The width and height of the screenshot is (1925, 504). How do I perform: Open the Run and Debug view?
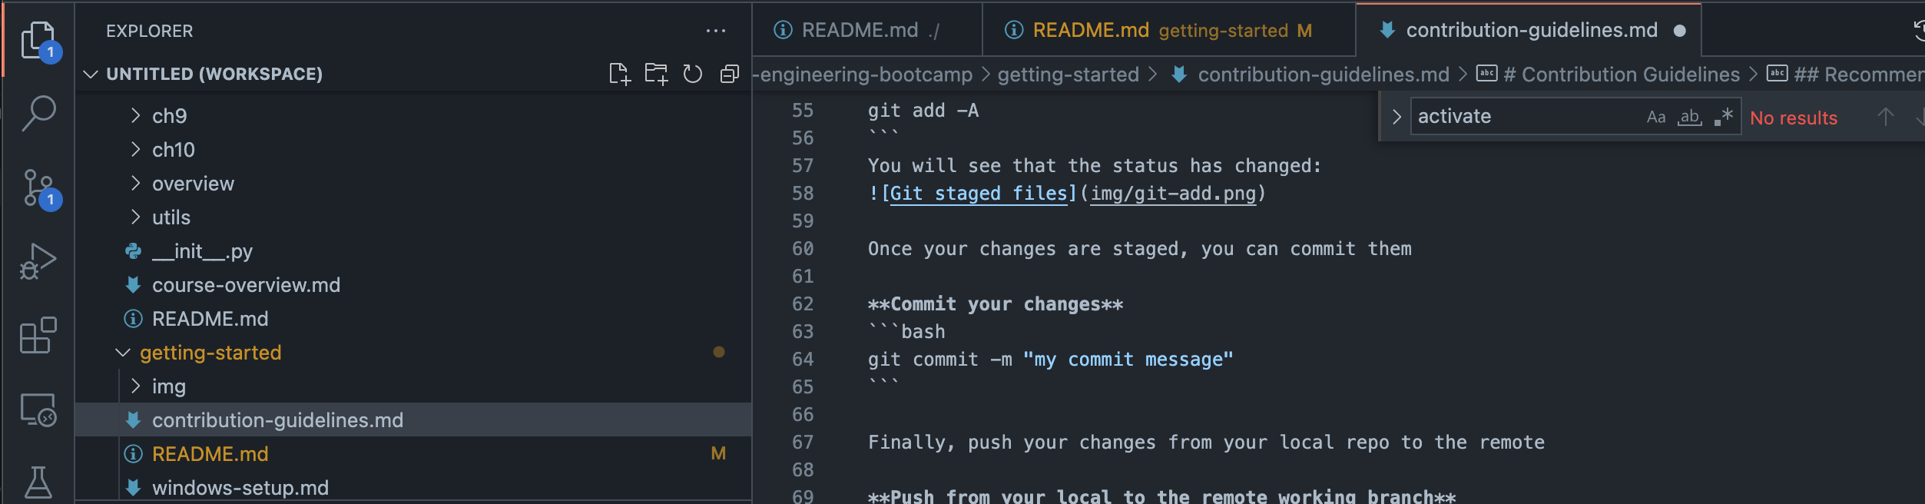coord(38,261)
